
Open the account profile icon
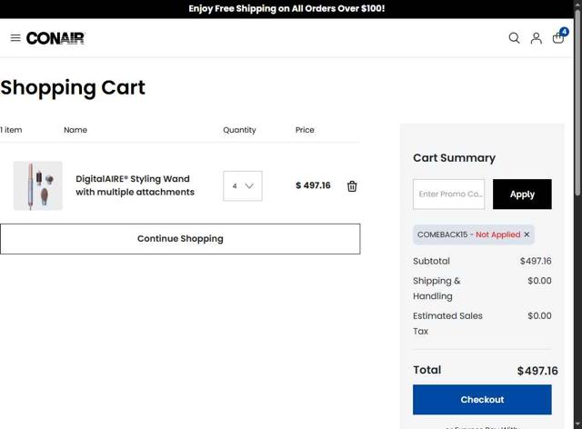(536, 38)
